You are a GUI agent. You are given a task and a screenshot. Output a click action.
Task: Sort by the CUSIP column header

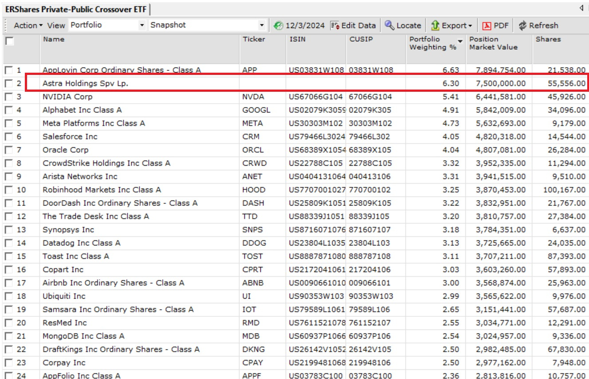376,49
